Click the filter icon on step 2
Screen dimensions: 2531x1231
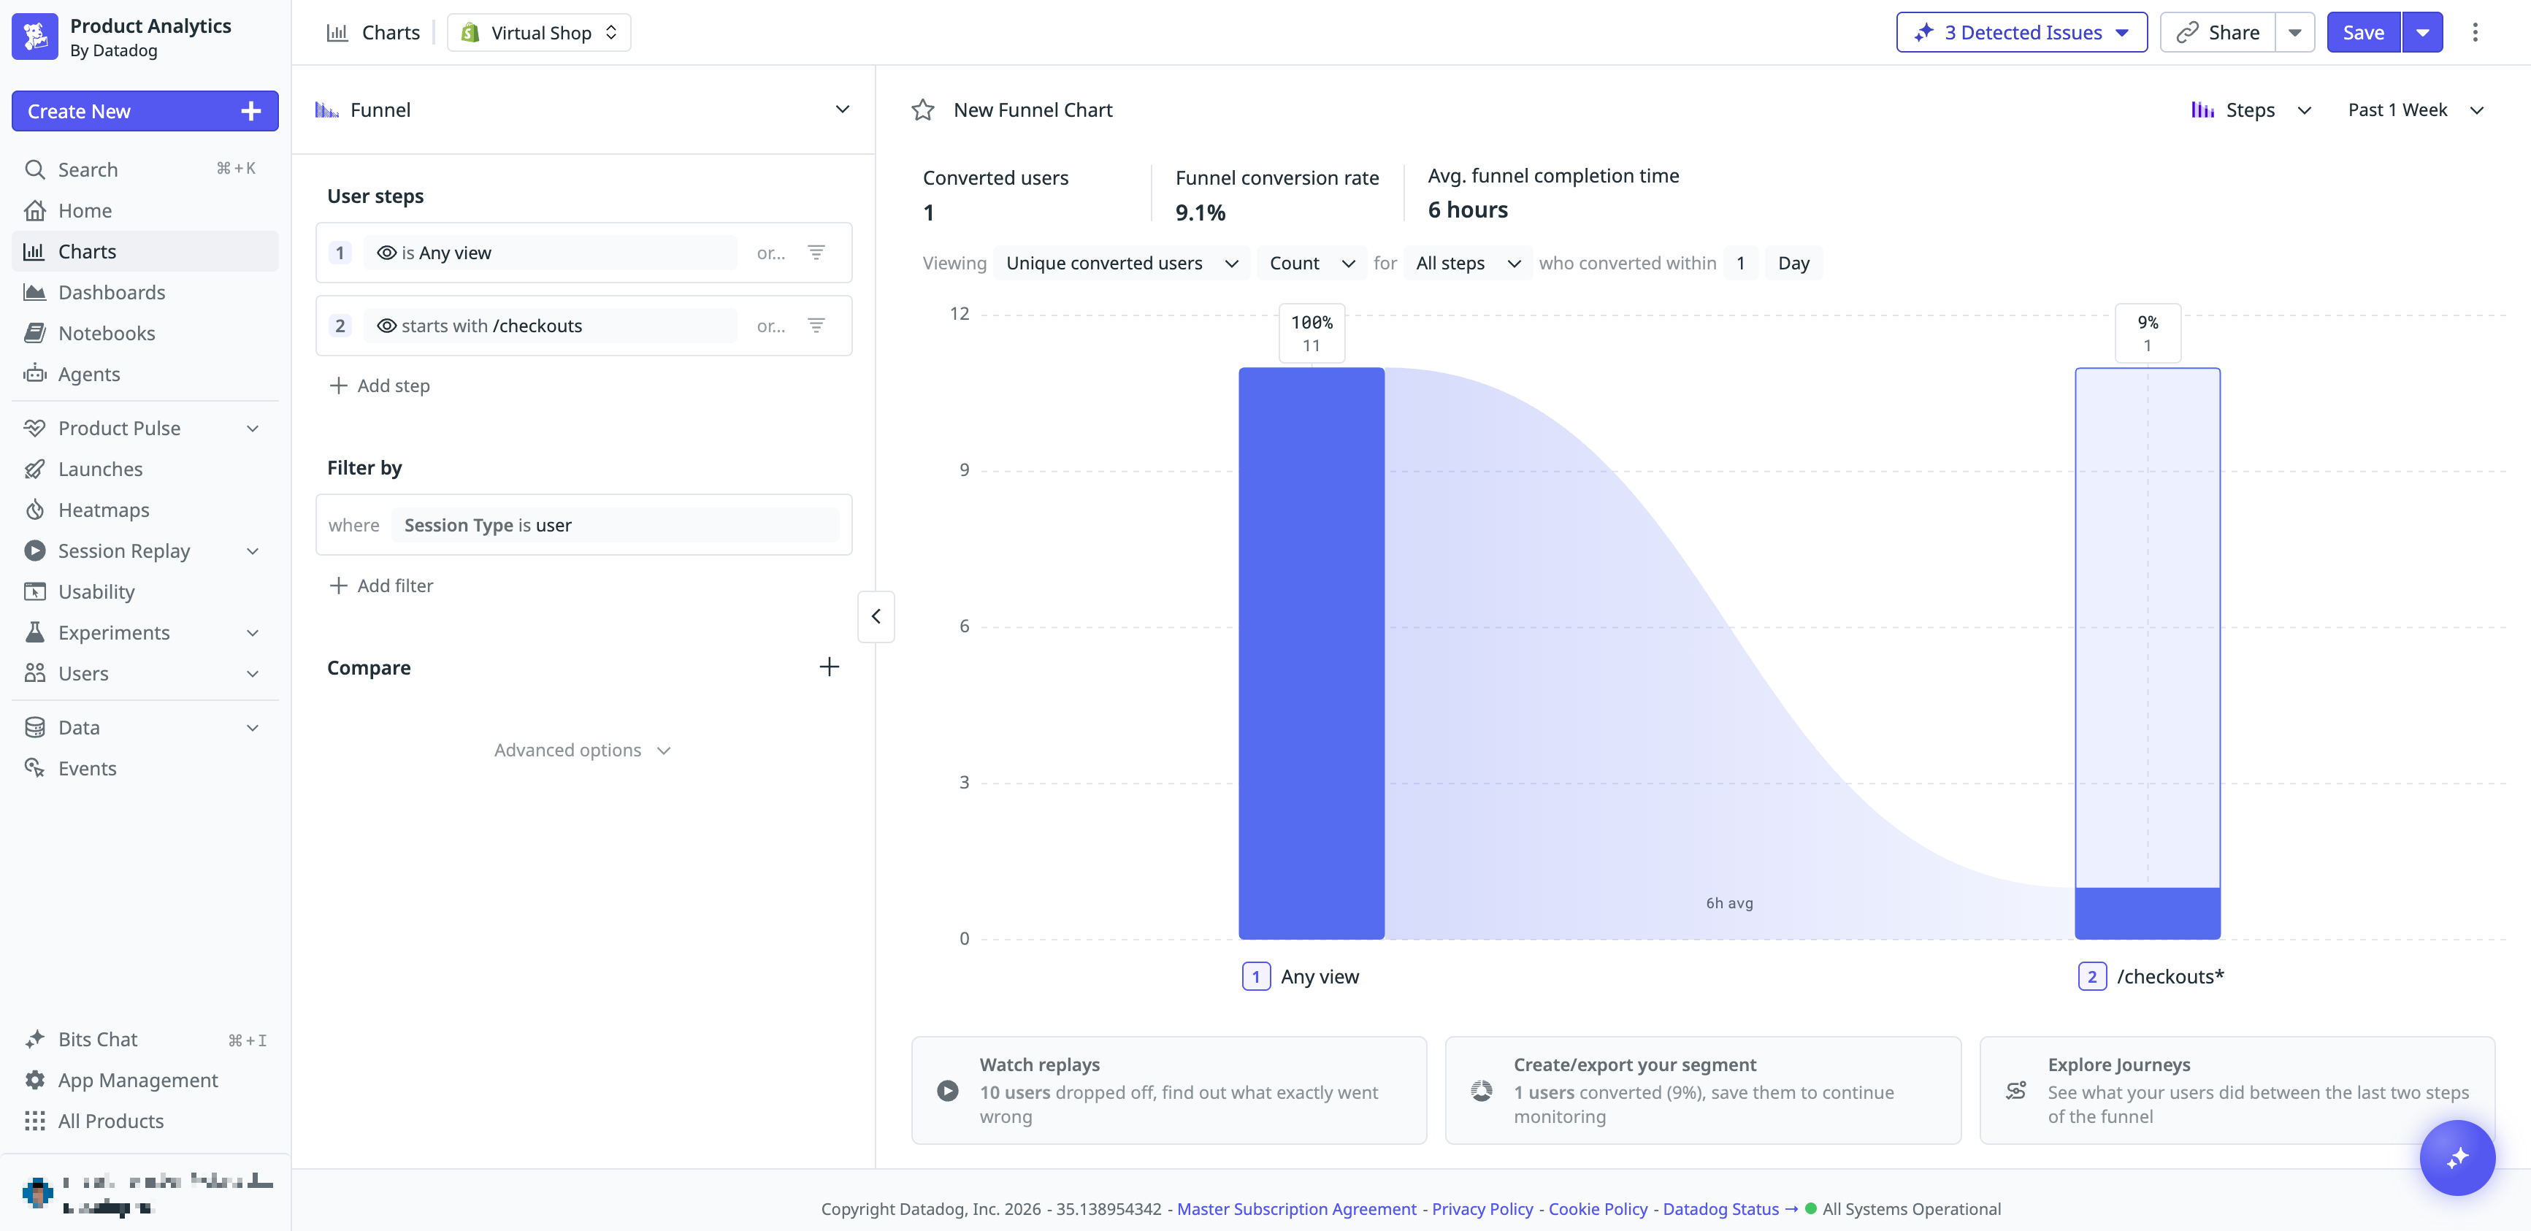[816, 325]
